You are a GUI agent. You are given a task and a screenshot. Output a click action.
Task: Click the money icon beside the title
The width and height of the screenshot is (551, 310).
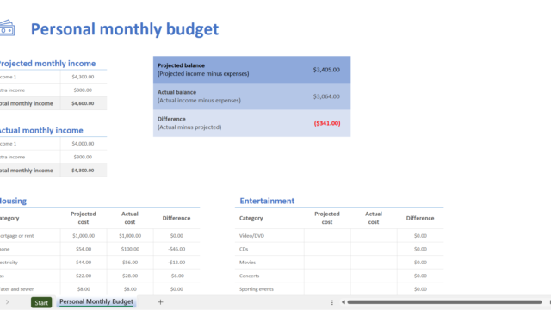point(7,28)
